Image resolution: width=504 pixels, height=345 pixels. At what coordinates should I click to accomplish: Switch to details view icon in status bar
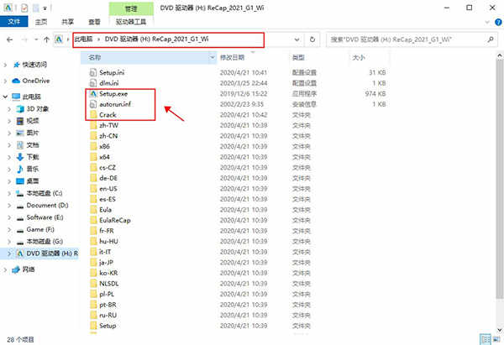[486, 339]
